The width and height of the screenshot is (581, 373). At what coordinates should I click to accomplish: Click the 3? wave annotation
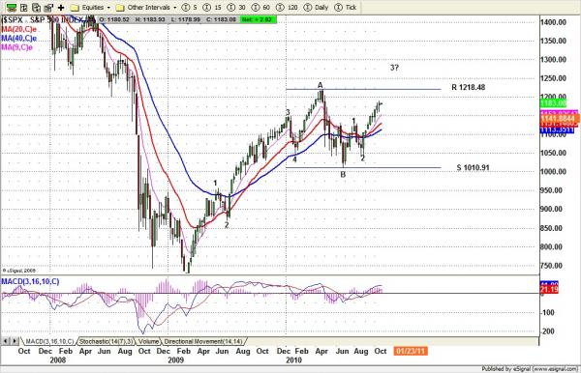coord(394,68)
